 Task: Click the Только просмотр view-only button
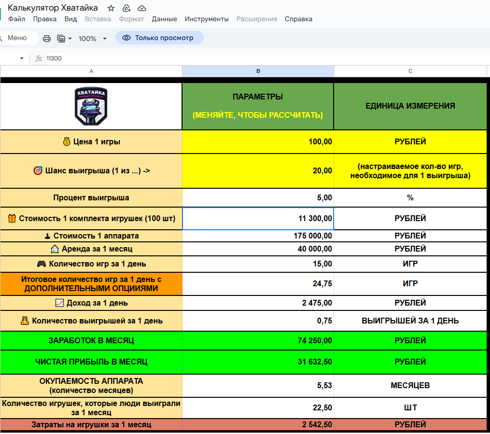159,38
